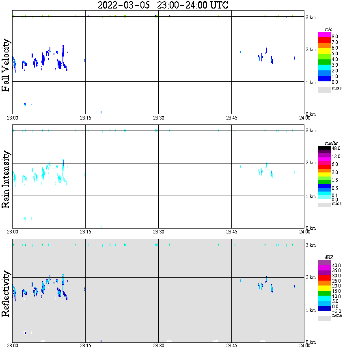
Task: Select the black 48.0 mm/hr rain swatch
Action: [x=324, y=148]
